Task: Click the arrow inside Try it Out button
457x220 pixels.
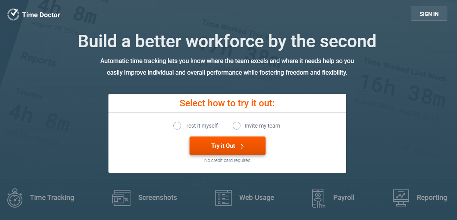Action: pyautogui.click(x=242, y=146)
